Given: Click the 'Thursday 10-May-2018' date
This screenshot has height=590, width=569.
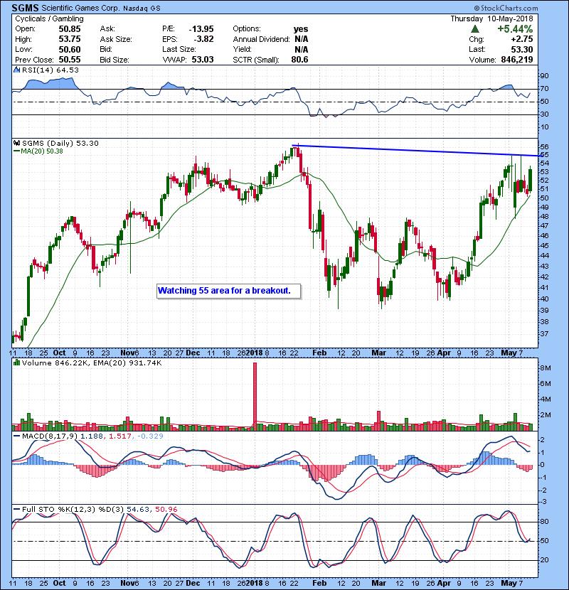Looking at the screenshot, I should coord(491,18).
